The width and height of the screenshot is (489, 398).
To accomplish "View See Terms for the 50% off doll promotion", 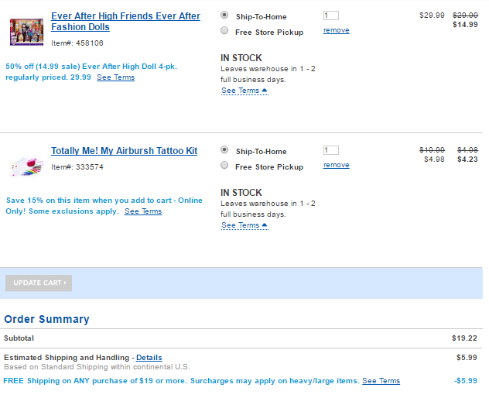I will pyautogui.click(x=115, y=77).
